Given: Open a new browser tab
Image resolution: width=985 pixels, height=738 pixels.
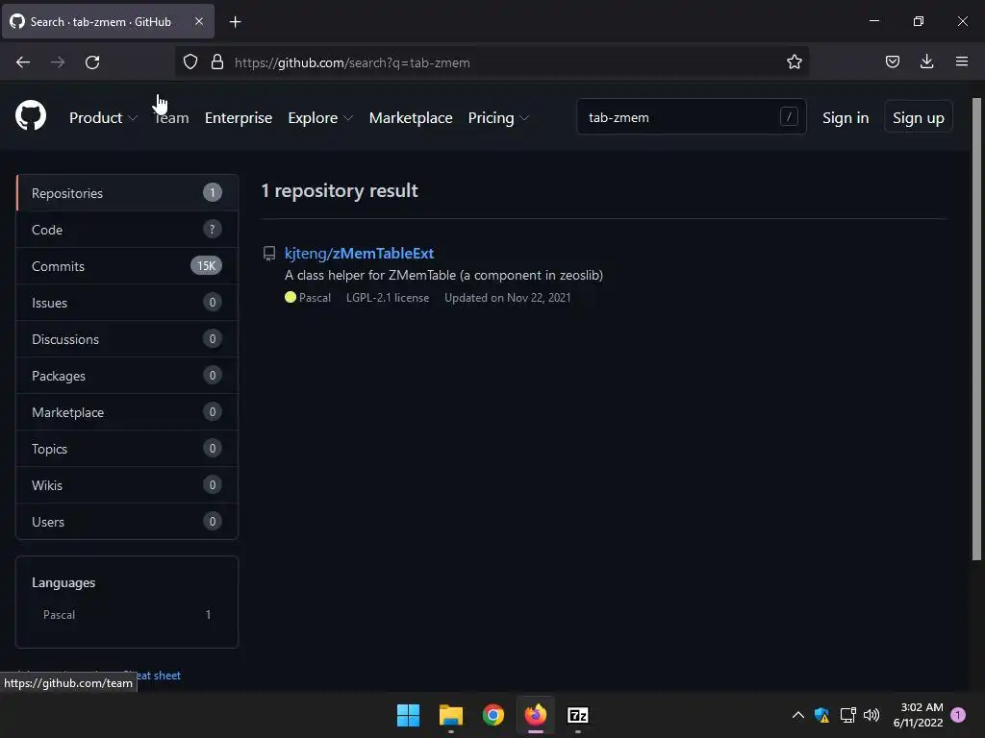Looking at the screenshot, I should [x=235, y=22].
